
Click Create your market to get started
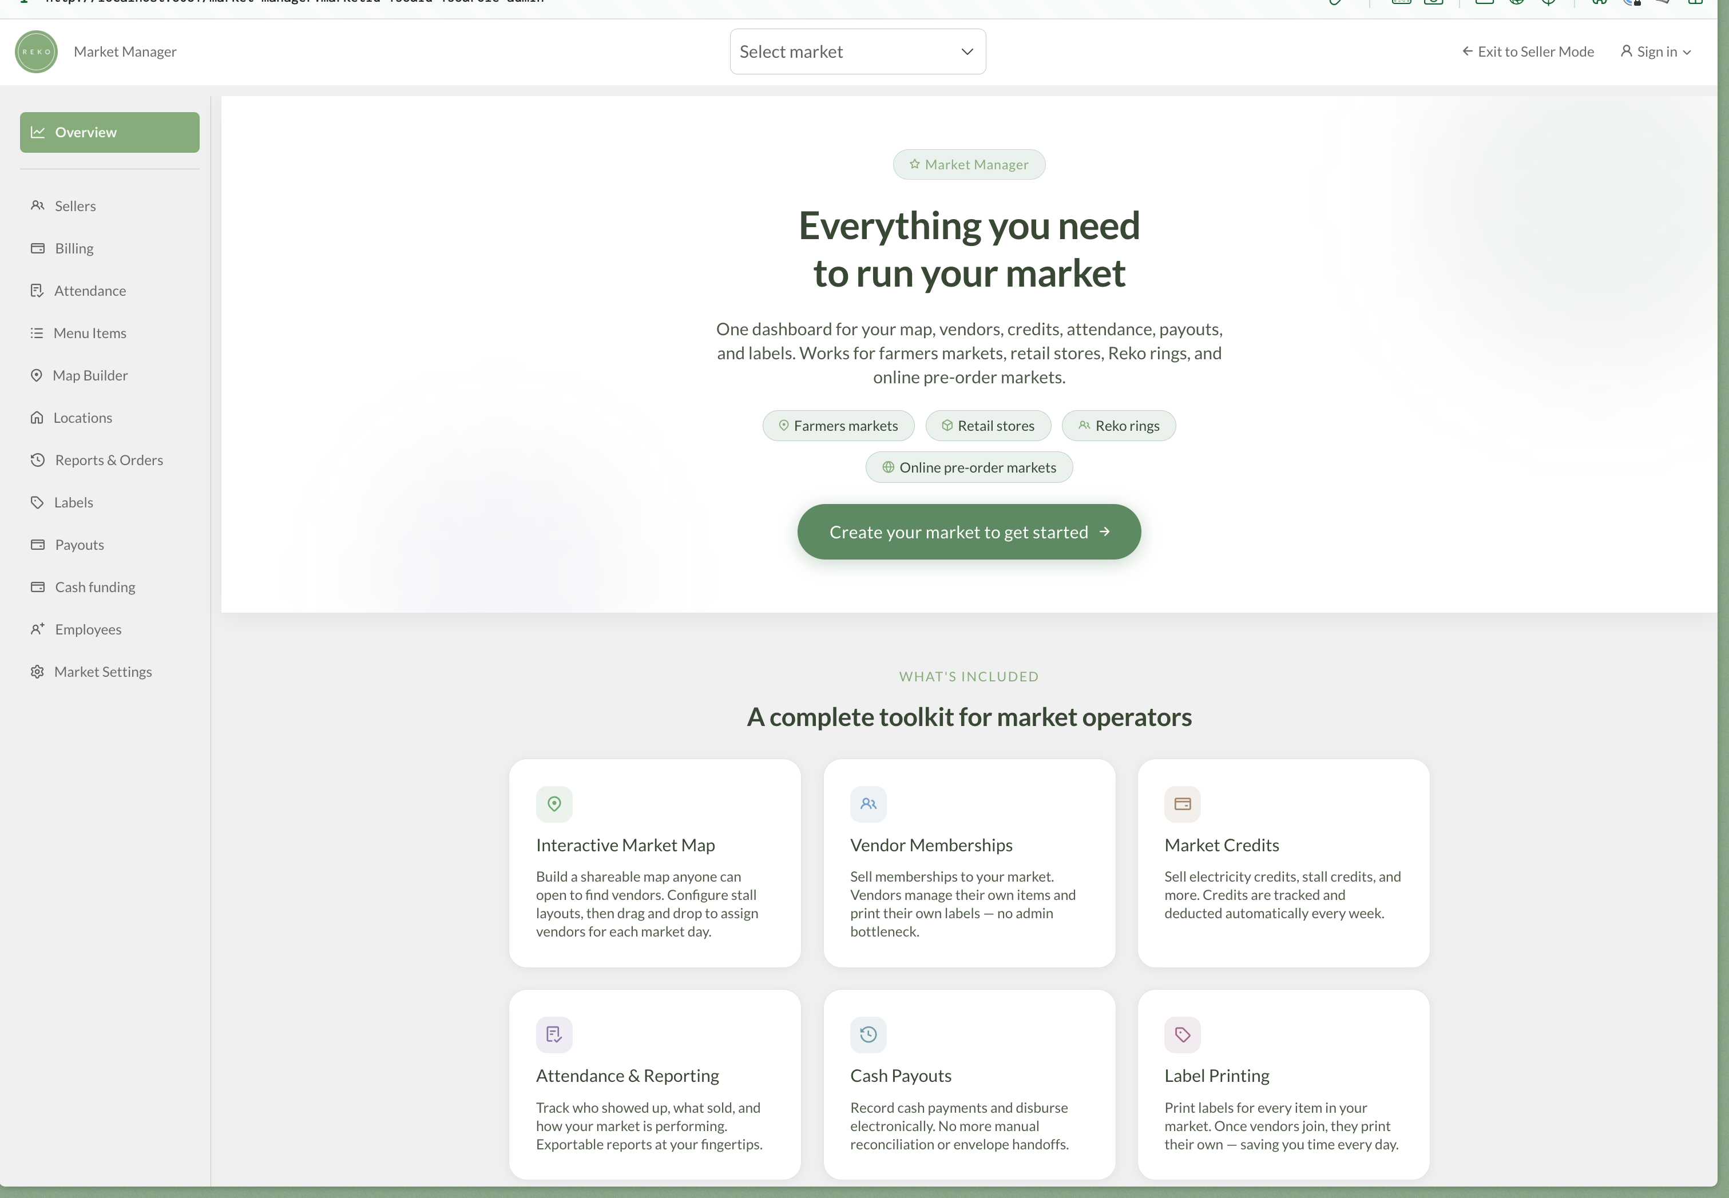(969, 531)
